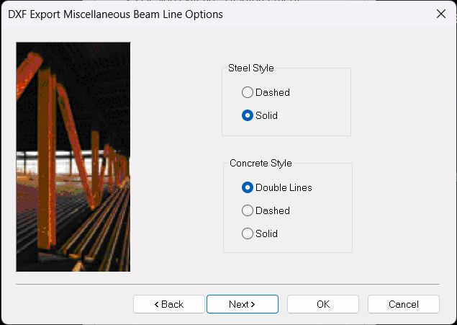
Task: Pick Dashed under Concrete Style
Action: (x=248, y=210)
